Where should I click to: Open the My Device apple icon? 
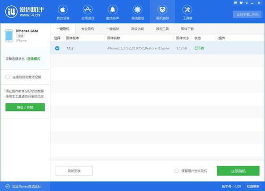tap(63, 10)
